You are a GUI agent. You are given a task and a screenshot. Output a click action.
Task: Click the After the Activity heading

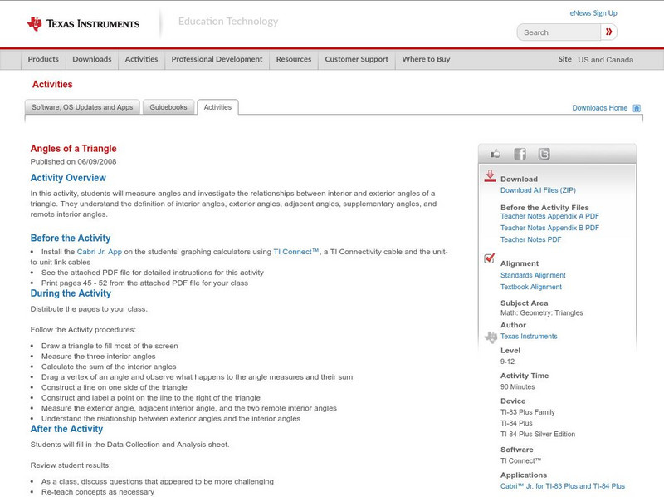pyautogui.click(x=66, y=429)
